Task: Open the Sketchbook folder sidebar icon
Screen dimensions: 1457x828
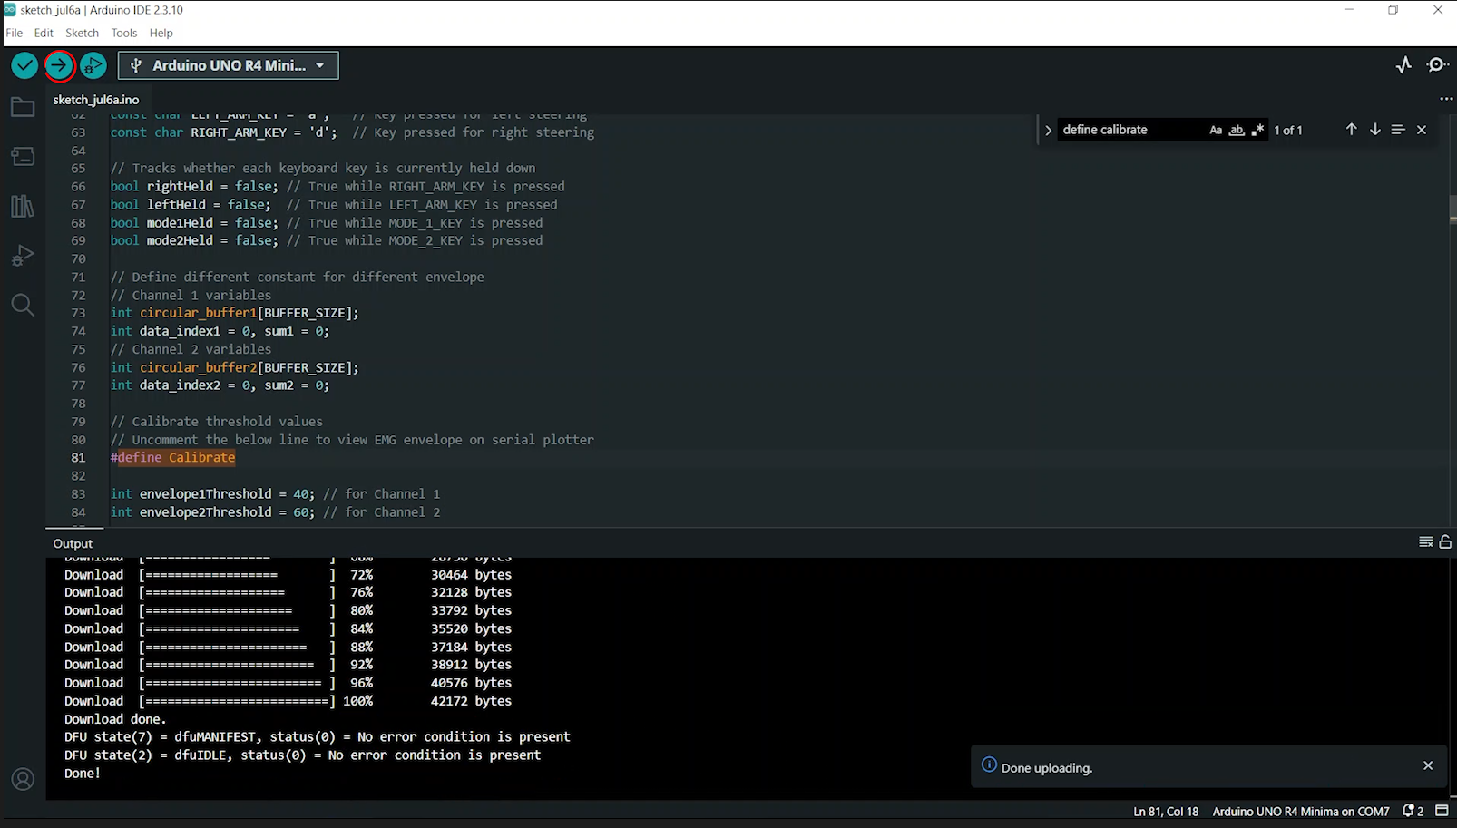Action: pos(23,107)
